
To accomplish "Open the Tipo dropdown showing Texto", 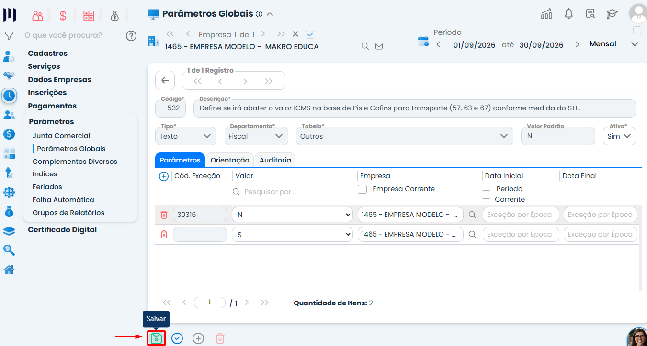I will [185, 136].
